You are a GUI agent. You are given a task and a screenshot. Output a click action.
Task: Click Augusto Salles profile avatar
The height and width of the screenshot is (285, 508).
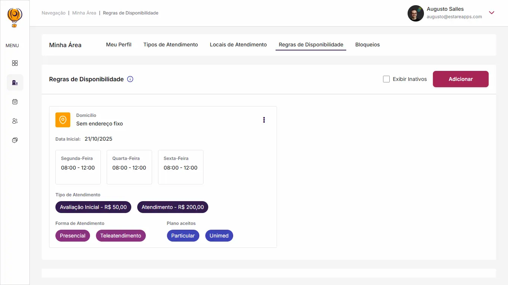click(415, 13)
